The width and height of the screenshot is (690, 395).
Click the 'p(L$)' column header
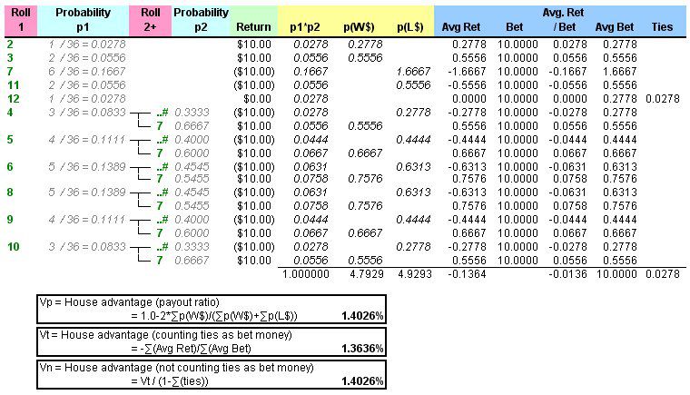pos(410,27)
